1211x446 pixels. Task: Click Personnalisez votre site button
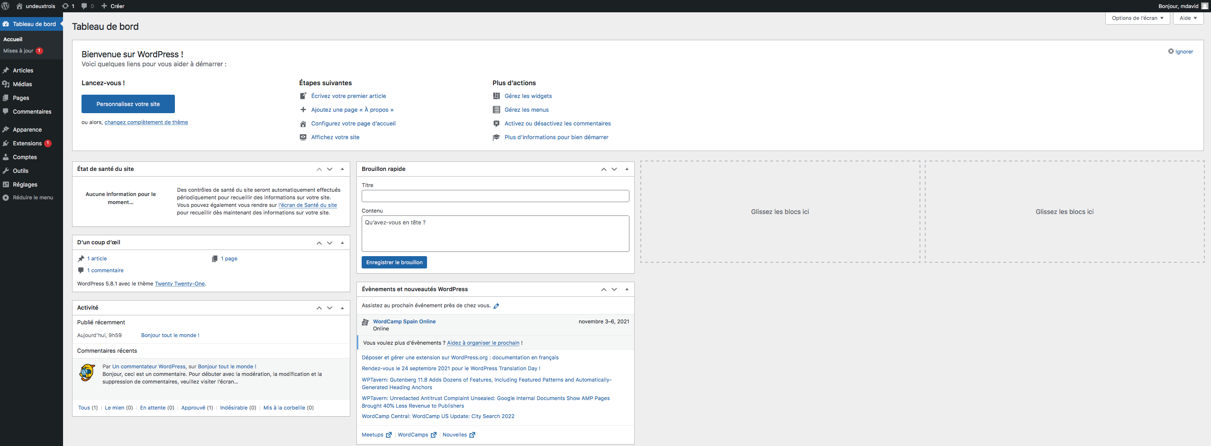point(128,104)
